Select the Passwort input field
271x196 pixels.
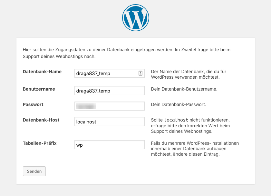pyautogui.click(x=110, y=106)
